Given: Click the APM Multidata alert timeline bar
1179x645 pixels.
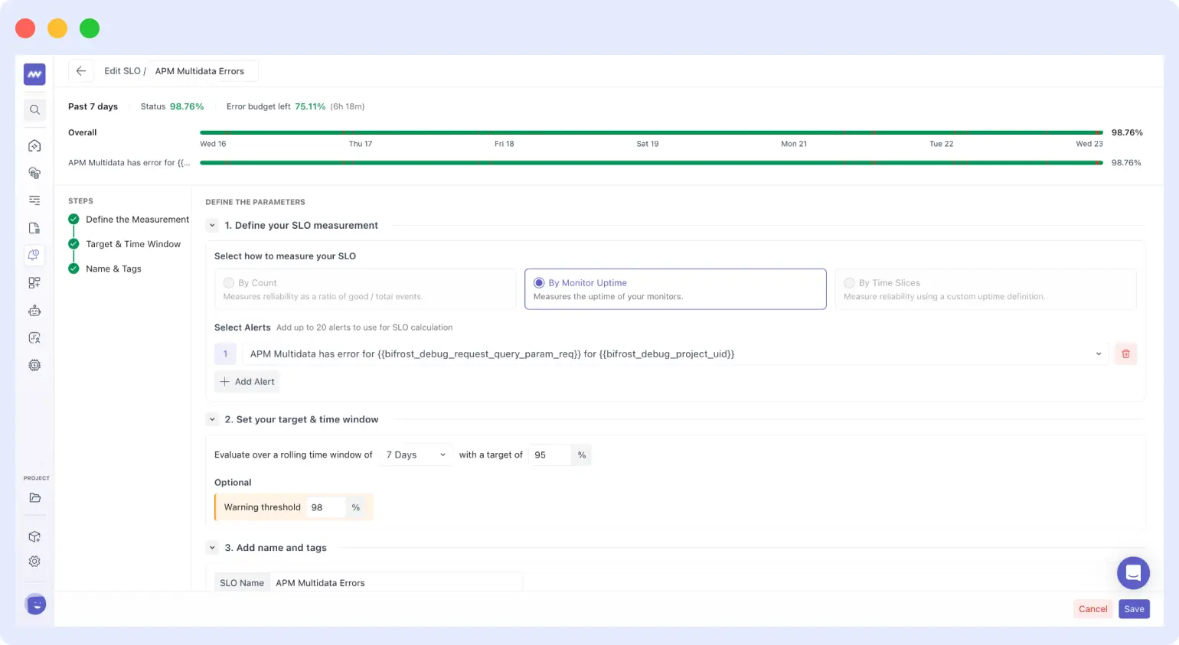Looking at the screenshot, I should point(652,163).
